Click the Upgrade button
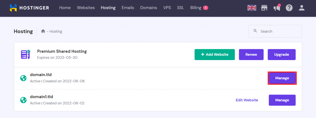The width and height of the screenshot is (316, 118). pos(281,55)
